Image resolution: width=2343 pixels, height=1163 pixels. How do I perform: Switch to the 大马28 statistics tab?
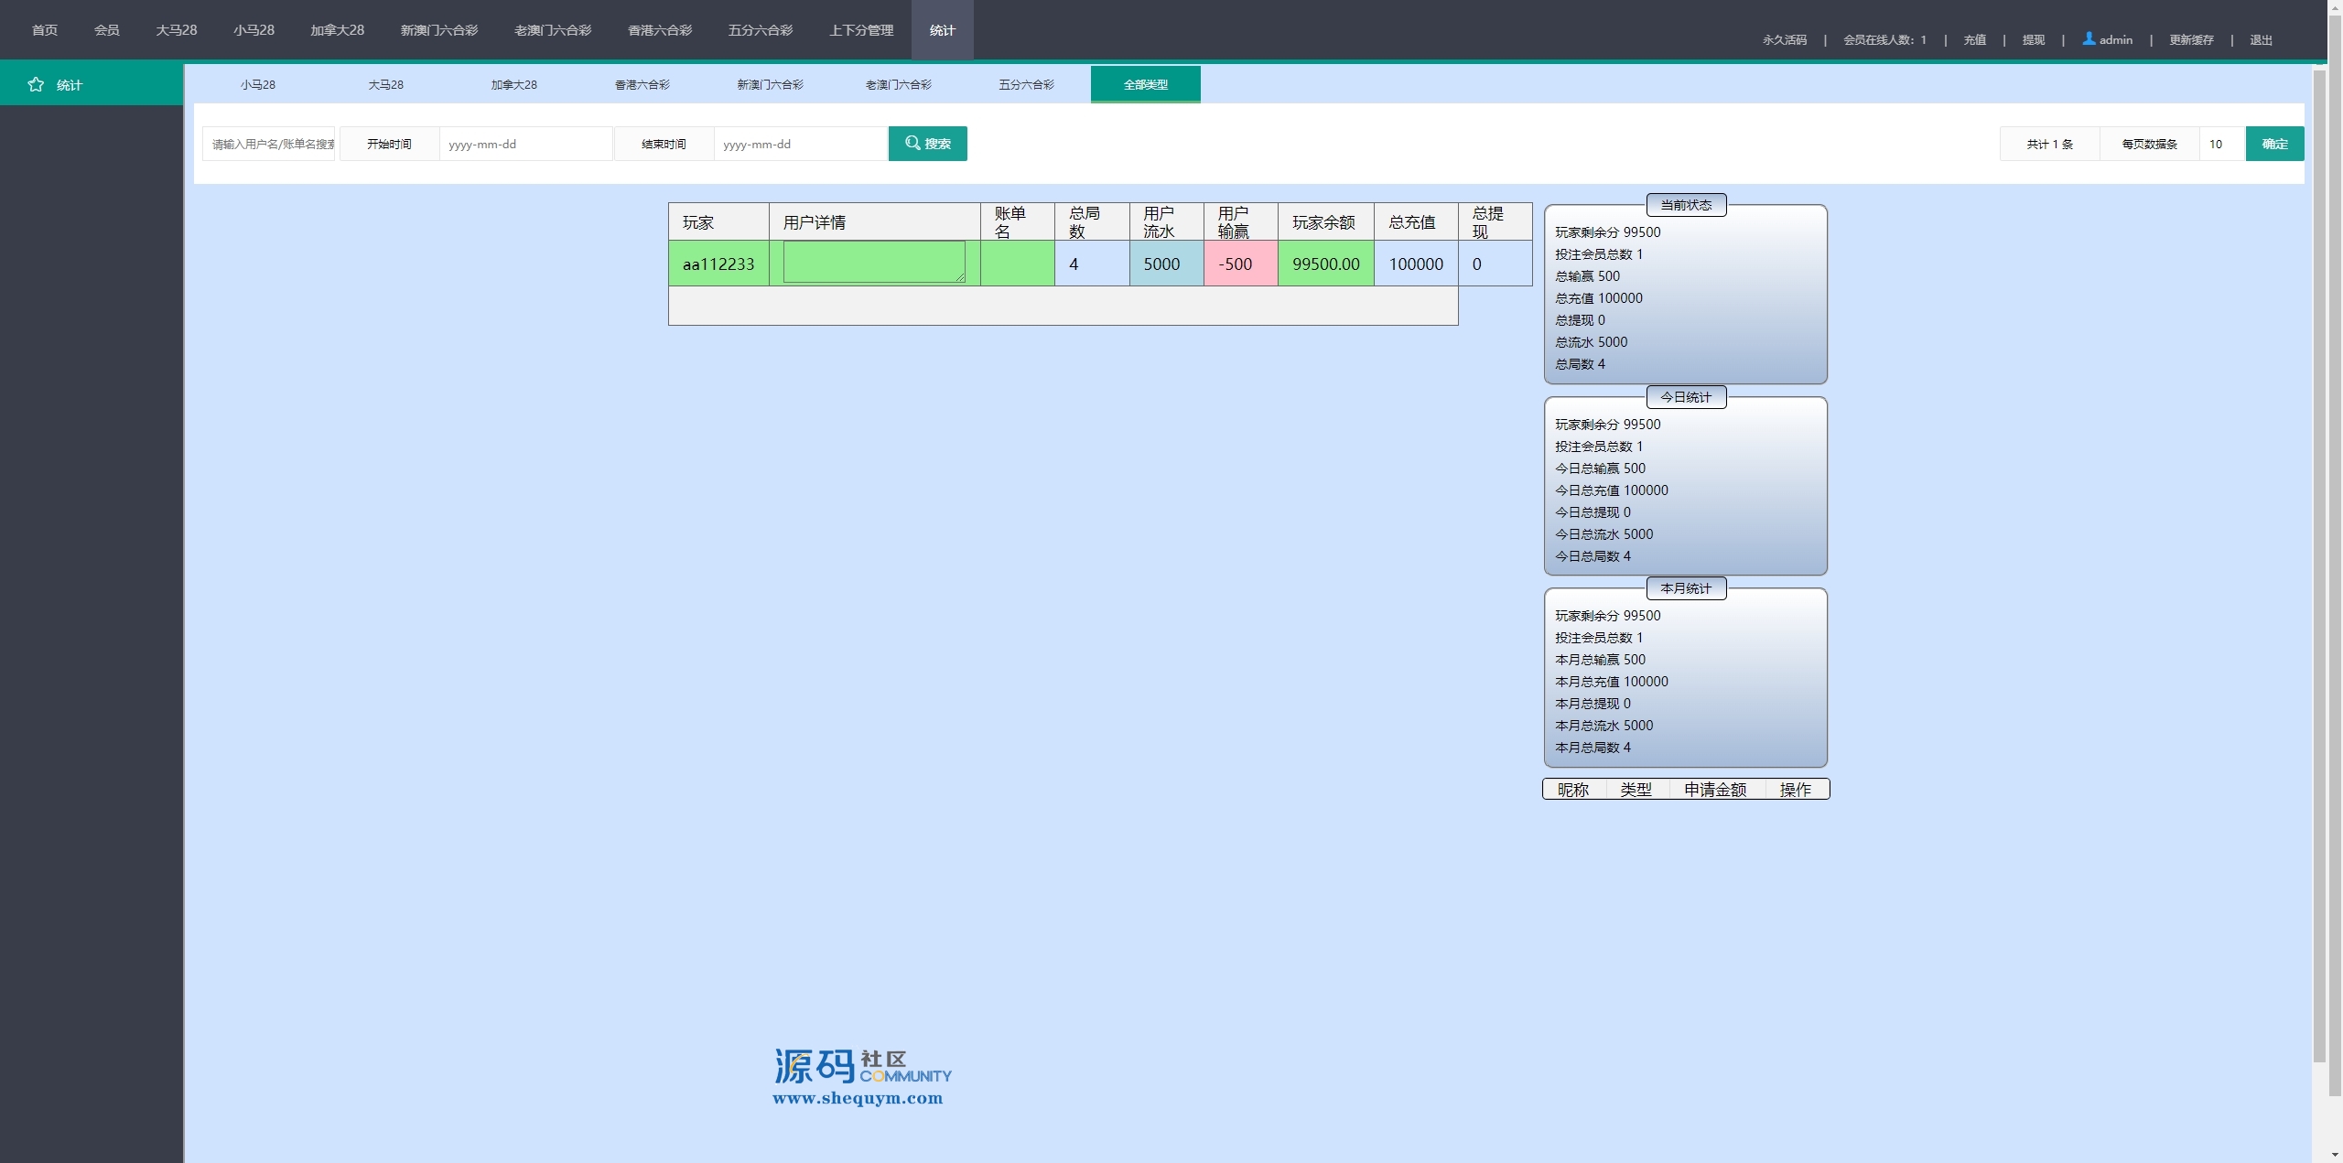pyautogui.click(x=386, y=84)
